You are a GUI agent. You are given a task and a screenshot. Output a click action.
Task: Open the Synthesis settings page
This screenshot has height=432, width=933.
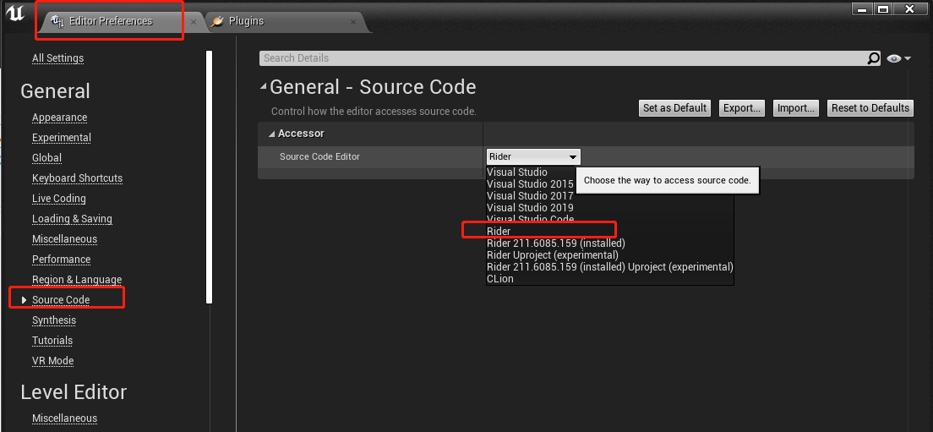(54, 320)
